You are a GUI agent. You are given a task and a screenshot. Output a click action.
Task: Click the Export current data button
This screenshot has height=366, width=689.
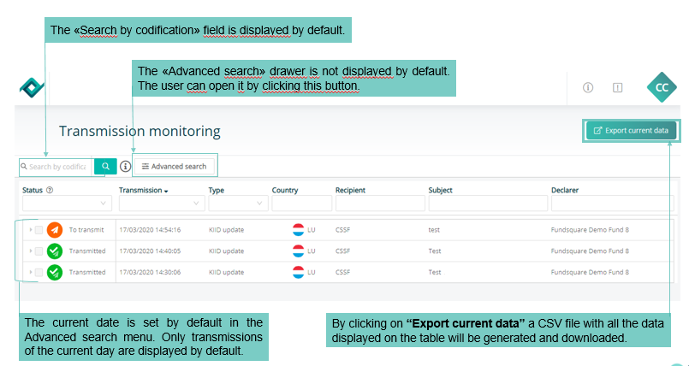[x=631, y=130]
